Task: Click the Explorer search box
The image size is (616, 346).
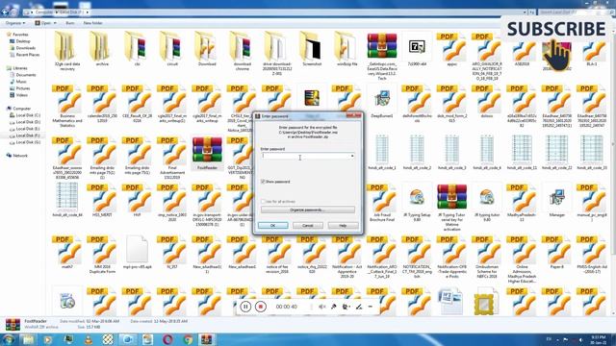Action: coord(573,12)
